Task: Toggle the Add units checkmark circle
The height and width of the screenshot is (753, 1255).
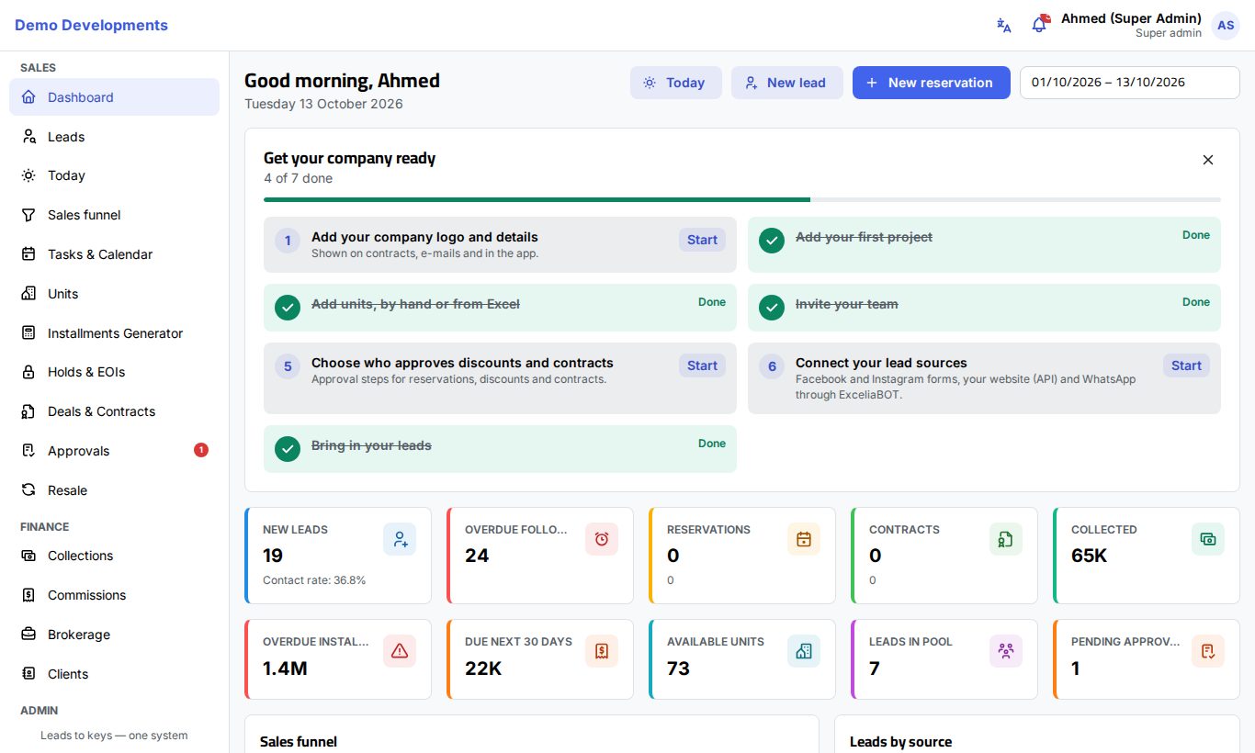Action: coord(288,308)
